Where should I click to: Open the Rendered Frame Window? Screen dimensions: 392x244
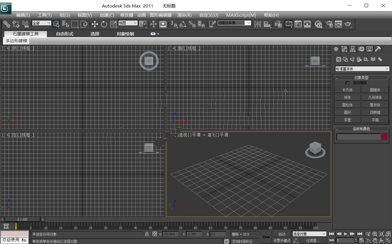click(338, 24)
